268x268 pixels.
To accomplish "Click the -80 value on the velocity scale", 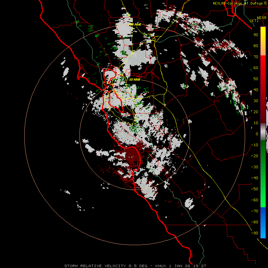I will pyautogui.click(x=255, y=222).
